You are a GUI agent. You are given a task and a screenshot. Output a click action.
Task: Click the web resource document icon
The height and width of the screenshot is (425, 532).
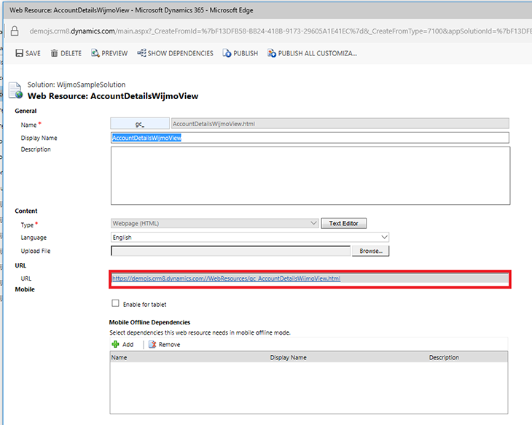pyautogui.click(x=15, y=90)
